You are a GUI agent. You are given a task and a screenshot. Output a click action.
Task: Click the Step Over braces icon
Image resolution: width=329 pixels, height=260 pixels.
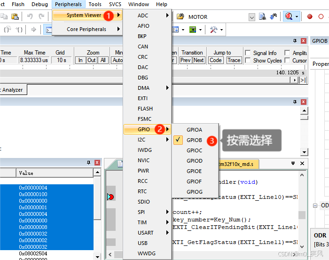click(x=8, y=30)
